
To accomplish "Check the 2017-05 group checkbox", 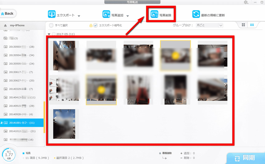I will 54,34.
